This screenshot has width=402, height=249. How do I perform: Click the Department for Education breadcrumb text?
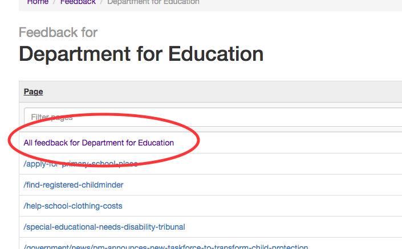pyautogui.click(x=153, y=2)
